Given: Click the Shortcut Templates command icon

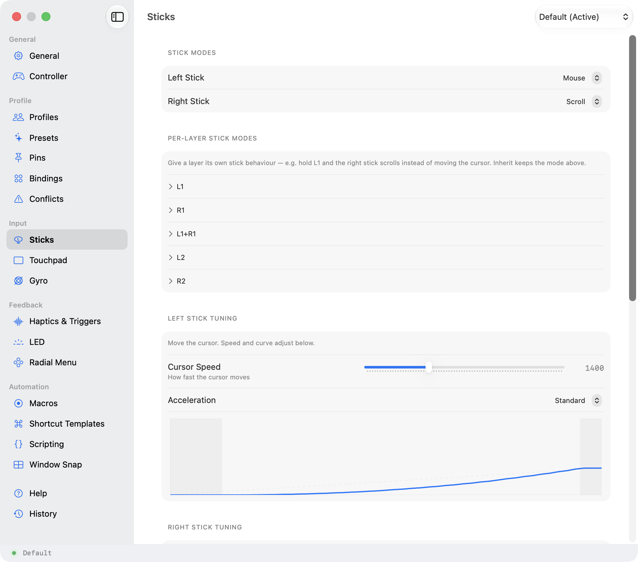Looking at the screenshot, I should (19, 424).
